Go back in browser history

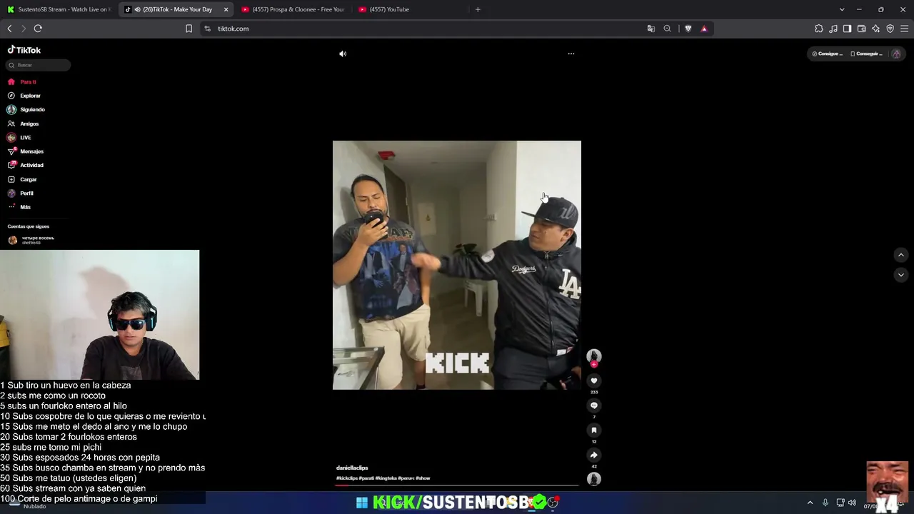9,29
